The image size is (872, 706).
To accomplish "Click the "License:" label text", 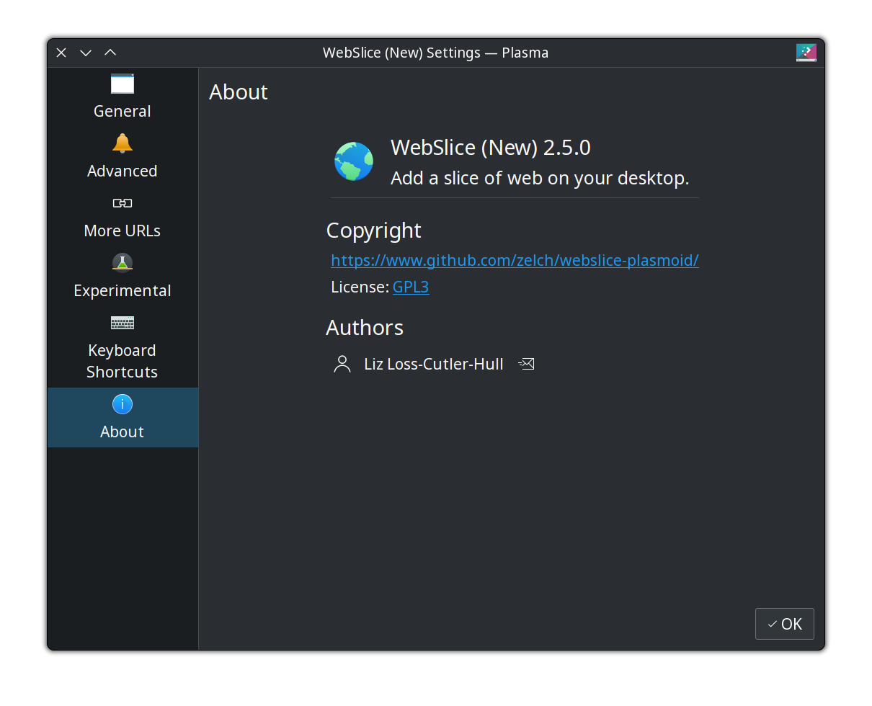I will [360, 287].
